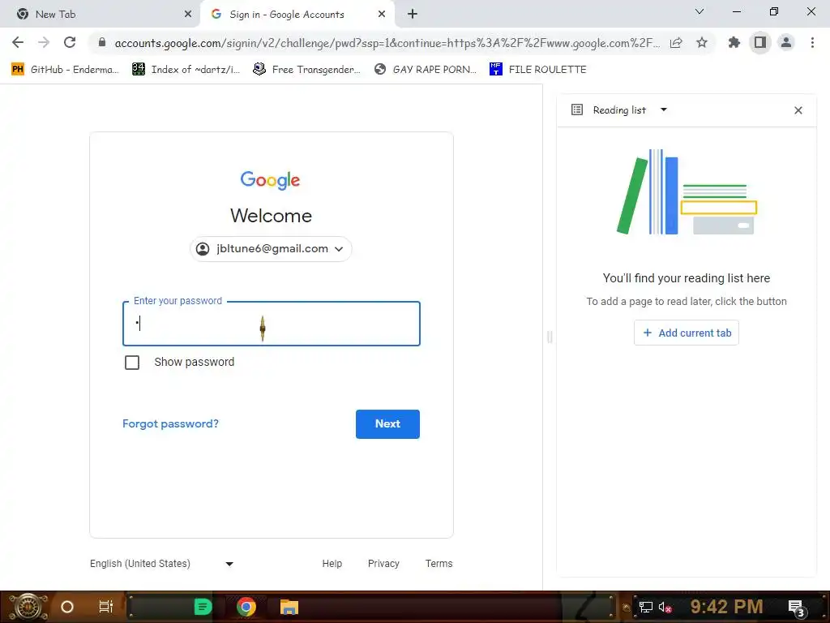Bookmark this tab with the star icon

(x=702, y=42)
